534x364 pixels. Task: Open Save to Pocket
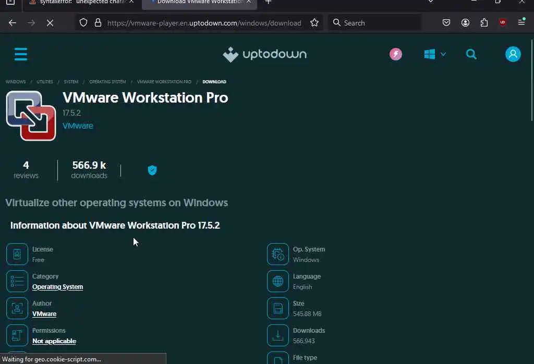pos(446,23)
